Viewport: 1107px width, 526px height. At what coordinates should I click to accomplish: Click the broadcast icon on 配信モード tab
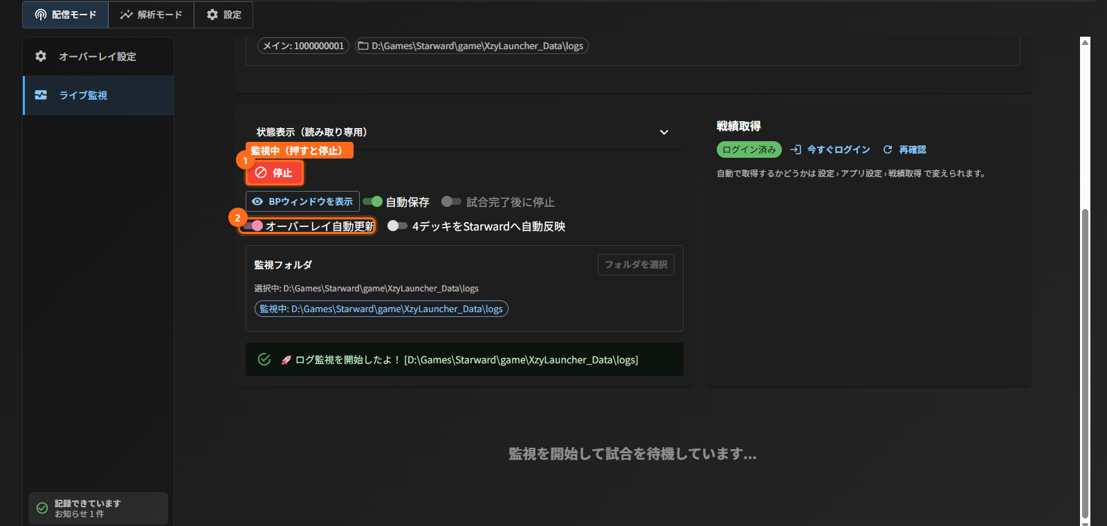pyautogui.click(x=41, y=15)
